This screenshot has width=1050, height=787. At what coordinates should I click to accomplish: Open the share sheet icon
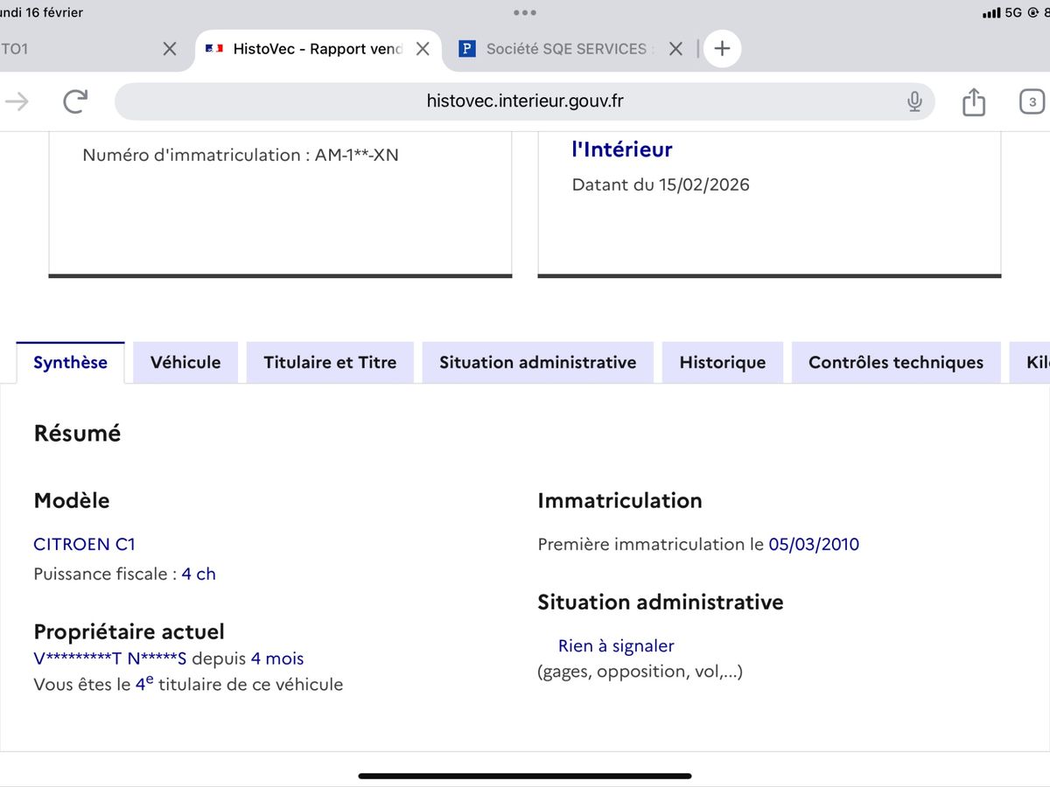coord(973,102)
